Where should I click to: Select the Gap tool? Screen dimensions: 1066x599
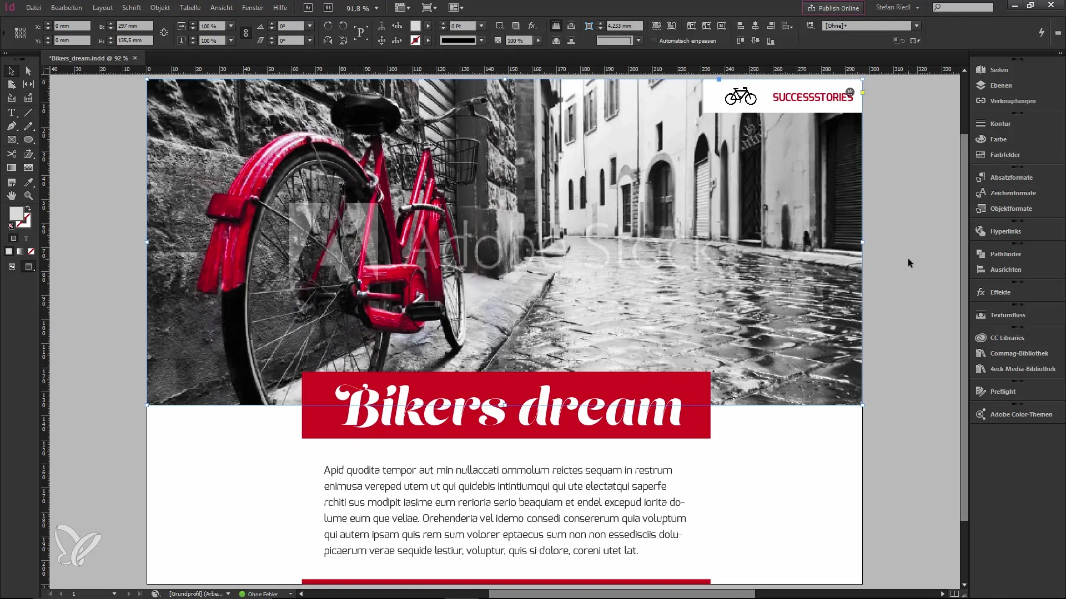[28, 84]
